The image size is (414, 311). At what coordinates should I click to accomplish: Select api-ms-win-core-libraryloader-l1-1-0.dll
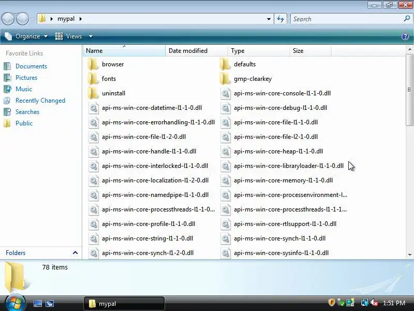[x=289, y=166]
